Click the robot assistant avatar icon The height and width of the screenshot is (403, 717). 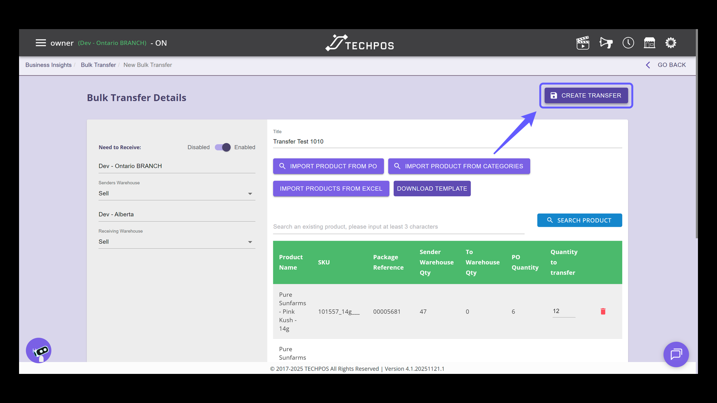pos(39,350)
